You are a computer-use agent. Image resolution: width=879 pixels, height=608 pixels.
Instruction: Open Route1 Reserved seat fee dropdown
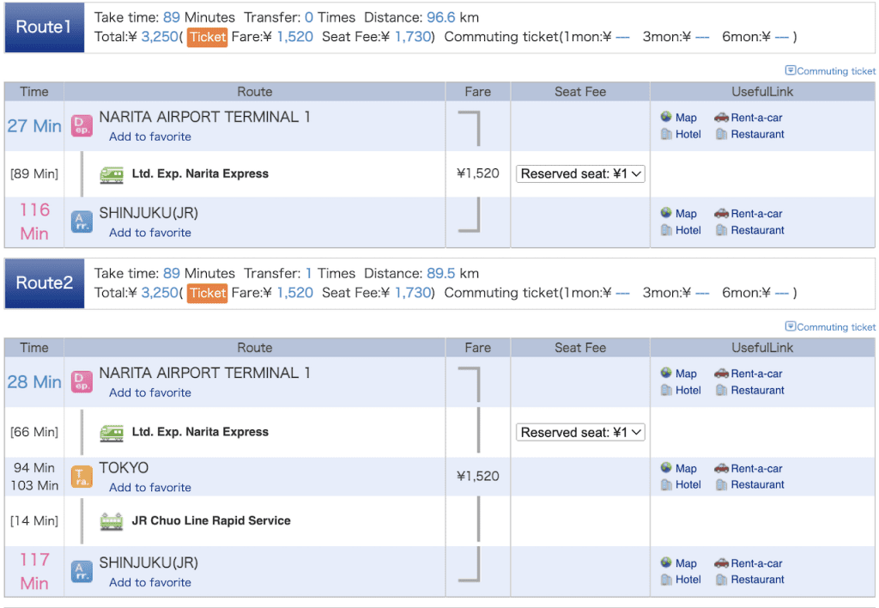pyautogui.click(x=580, y=173)
